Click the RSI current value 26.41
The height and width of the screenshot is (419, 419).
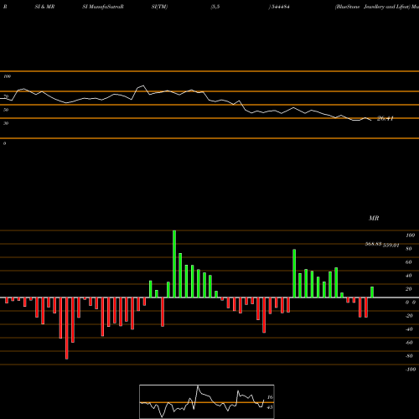click(385, 118)
